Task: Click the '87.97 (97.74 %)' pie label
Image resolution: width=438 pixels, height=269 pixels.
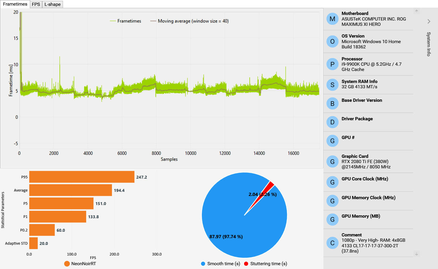Action: pos(226,237)
